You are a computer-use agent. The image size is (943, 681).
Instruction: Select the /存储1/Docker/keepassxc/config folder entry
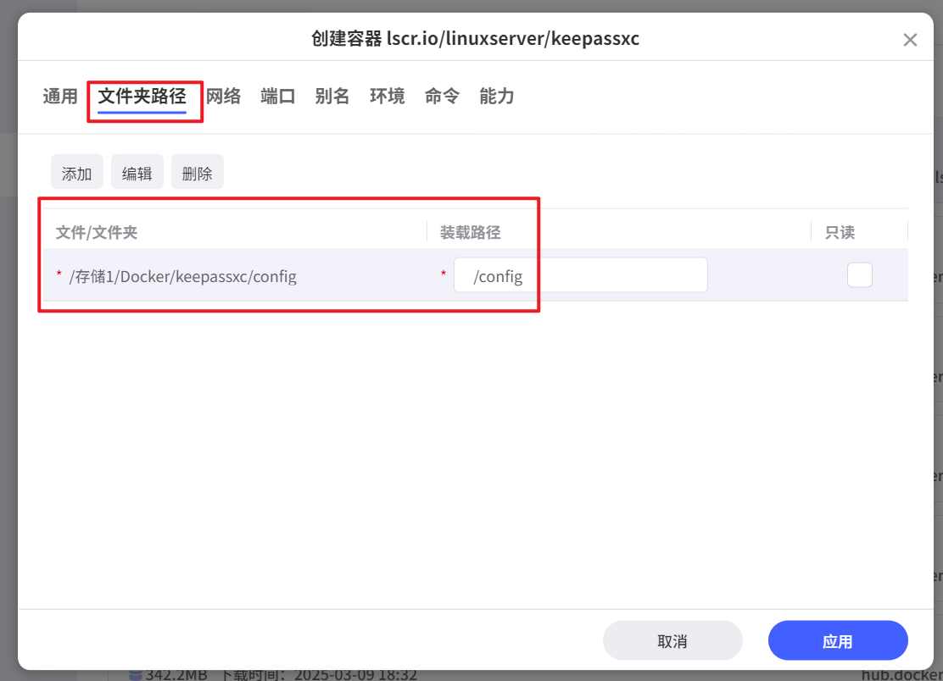(x=183, y=276)
